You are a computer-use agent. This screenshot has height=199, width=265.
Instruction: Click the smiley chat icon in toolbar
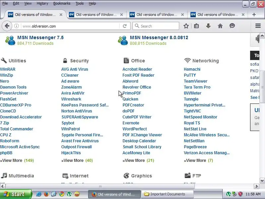click(232, 26)
